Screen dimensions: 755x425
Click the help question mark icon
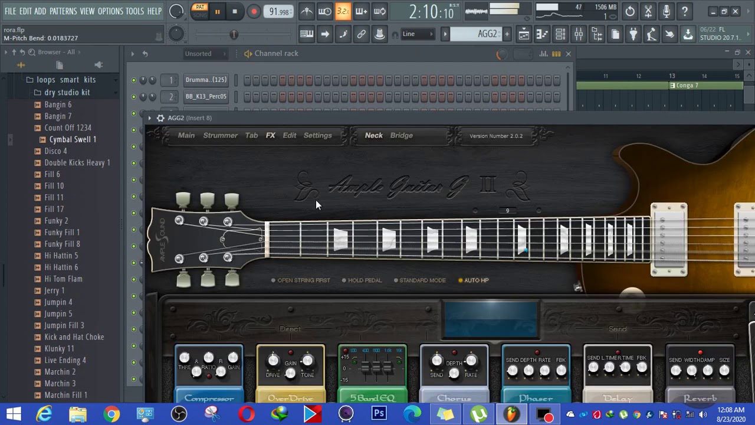(685, 11)
